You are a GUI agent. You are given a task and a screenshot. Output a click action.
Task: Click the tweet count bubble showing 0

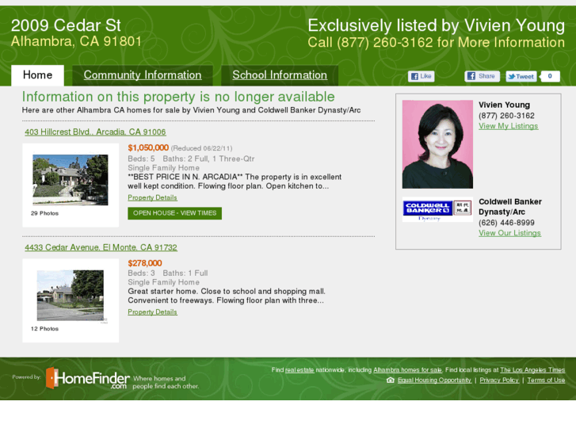[x=550, y=76]
